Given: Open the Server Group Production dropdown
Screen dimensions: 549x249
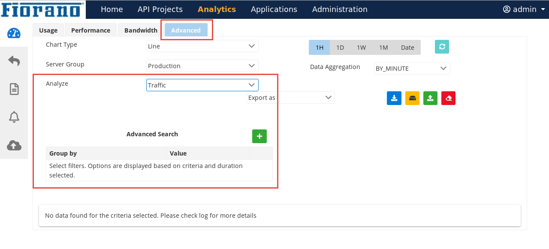Looking at the screenshot, I should click(x=202, y=66).
